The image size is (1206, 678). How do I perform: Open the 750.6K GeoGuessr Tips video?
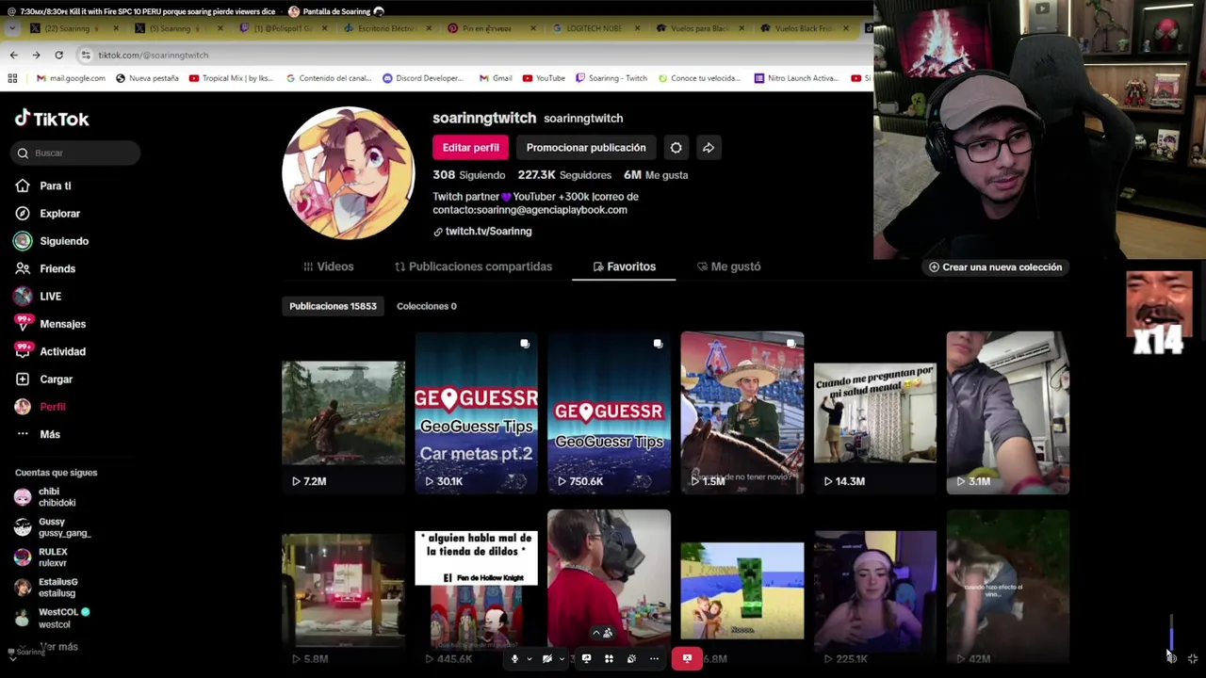[609, 412]
